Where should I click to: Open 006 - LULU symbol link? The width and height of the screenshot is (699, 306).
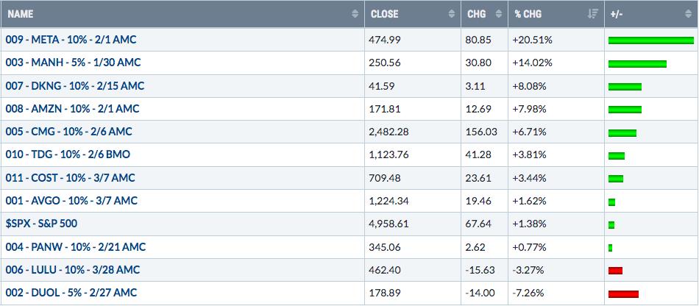point(73,269)
